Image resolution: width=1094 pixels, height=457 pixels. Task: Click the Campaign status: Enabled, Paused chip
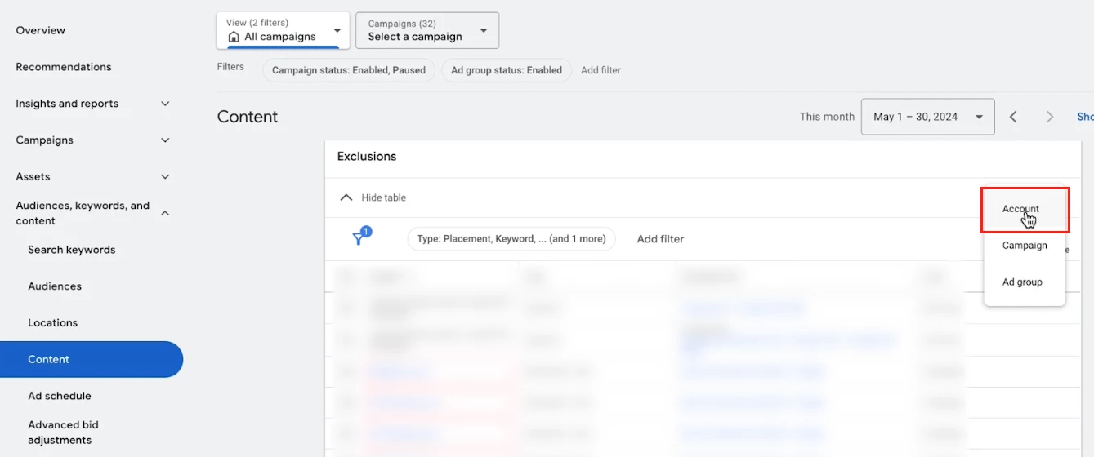[349, 70]
